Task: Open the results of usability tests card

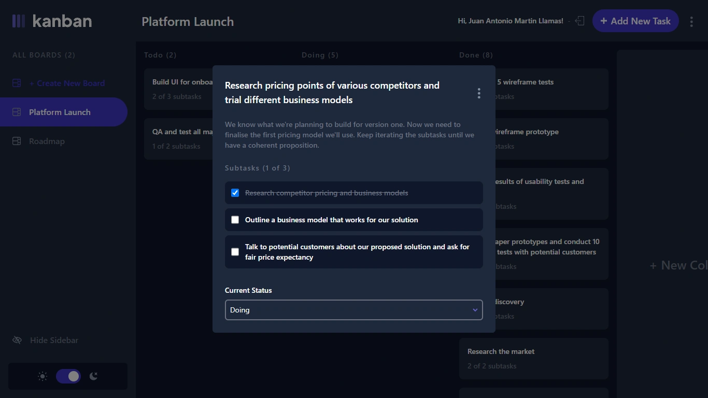Action: [x=552, y=194]
